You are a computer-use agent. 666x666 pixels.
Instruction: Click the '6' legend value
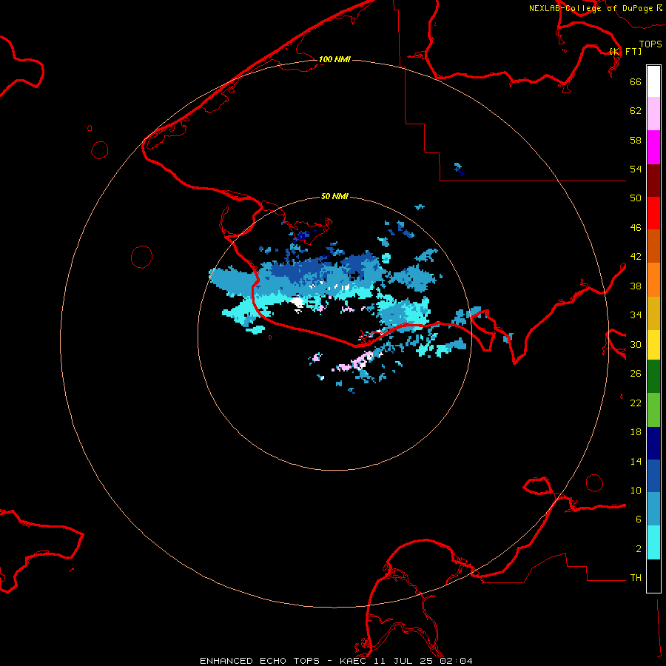[639, 519]
